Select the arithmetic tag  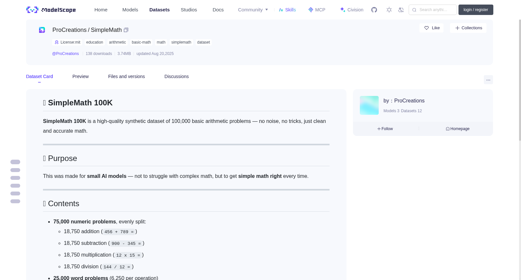118,42
